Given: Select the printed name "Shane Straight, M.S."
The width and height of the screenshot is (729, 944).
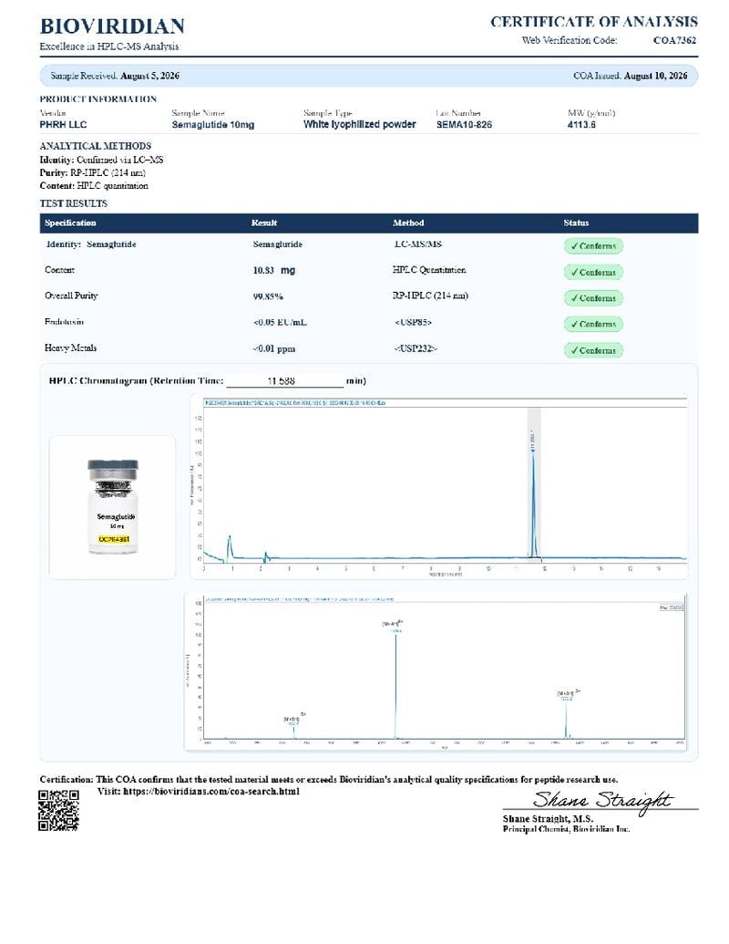Looking at the screenshot, I should tap(548, 819).
